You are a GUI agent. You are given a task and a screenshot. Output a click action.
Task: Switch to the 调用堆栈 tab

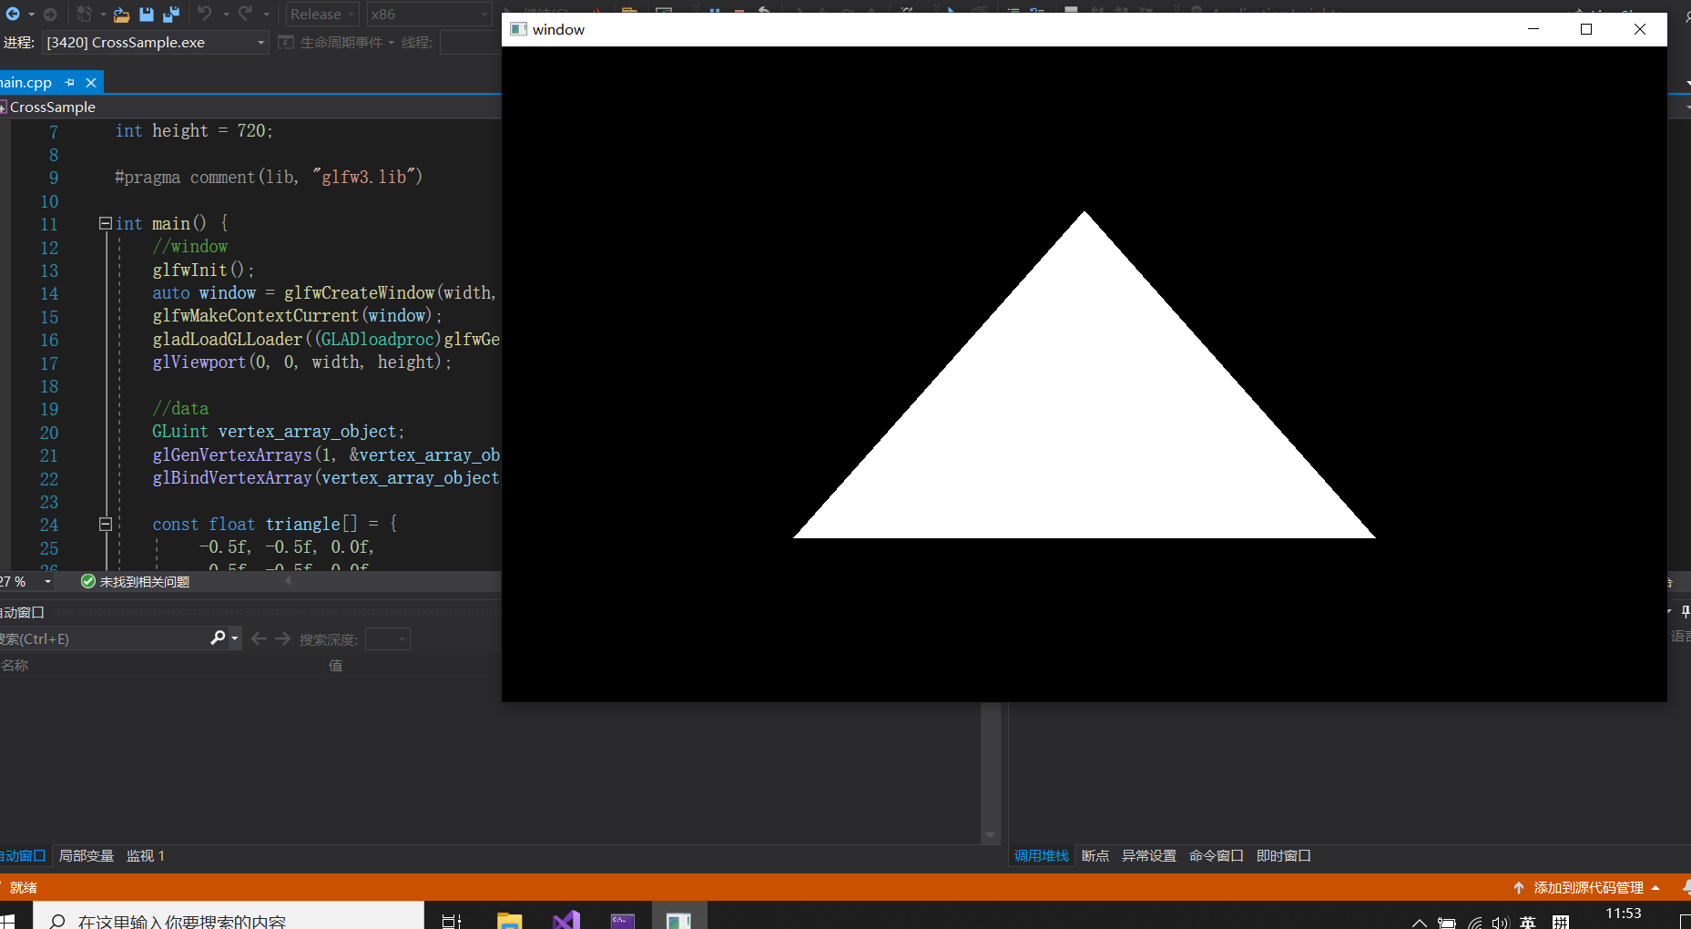tap(1042, 856)
